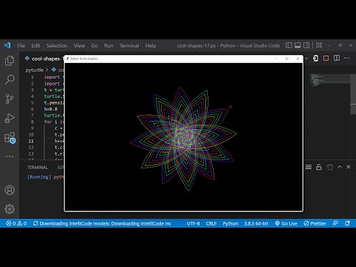
Task: Close the Python Turtle Graphics window
Action: (297, 59)
